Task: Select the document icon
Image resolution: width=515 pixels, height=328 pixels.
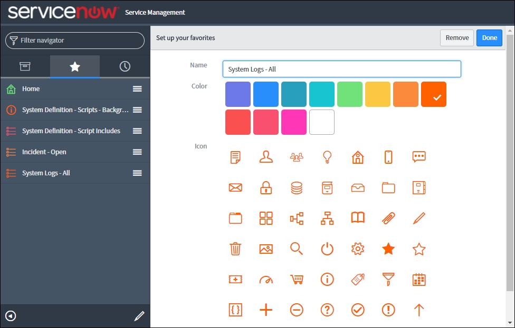Action: [235, 157]
